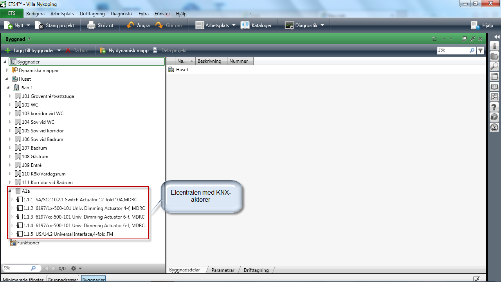Select 109 Entré room
The image size is (501, 282).
(x=32, y=165)
